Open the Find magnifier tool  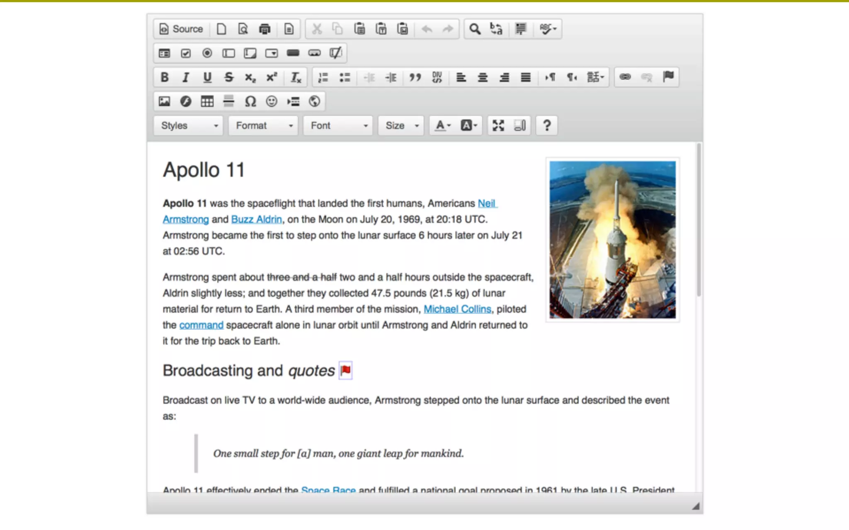475,29
